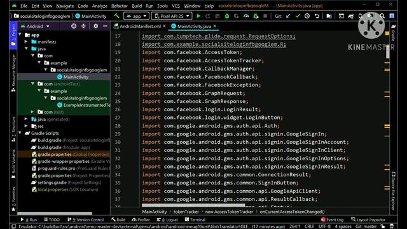
Task: Open the Layout Inspector
Action: click(x=368, y=219)
